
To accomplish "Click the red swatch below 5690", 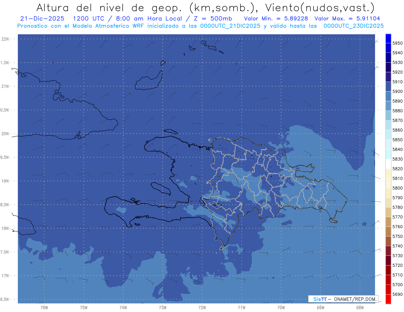I will (388, 299).
